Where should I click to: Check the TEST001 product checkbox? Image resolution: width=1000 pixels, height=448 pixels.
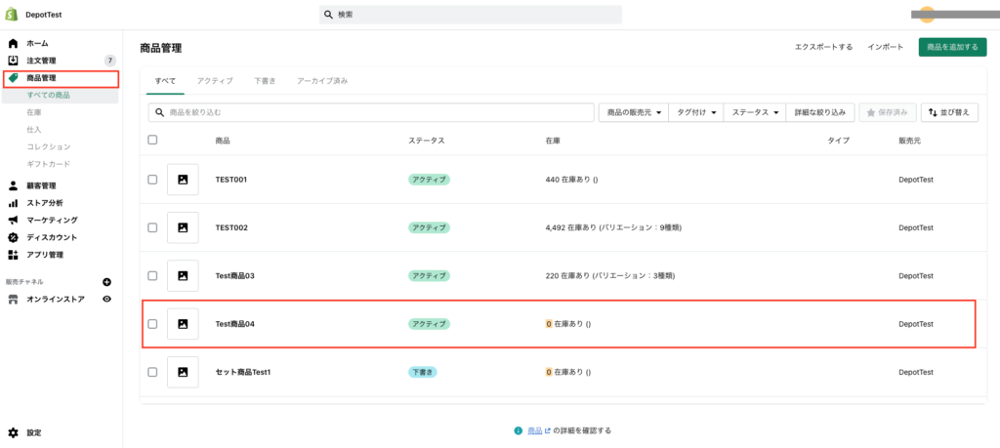tap(151, 180)
